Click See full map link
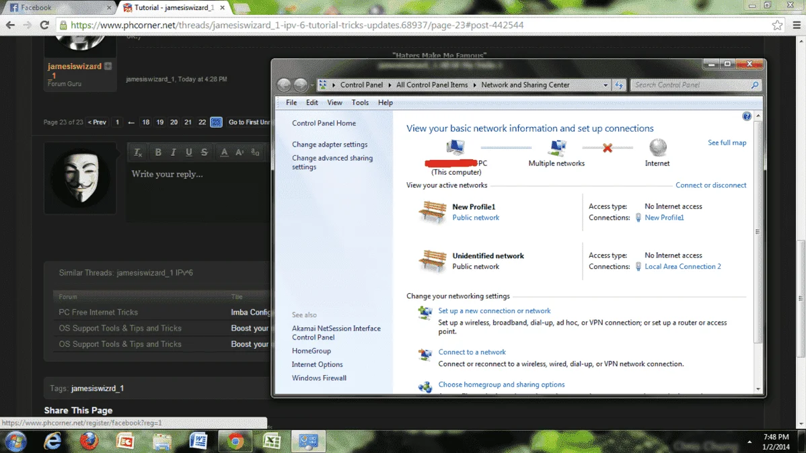 point(727,142)
